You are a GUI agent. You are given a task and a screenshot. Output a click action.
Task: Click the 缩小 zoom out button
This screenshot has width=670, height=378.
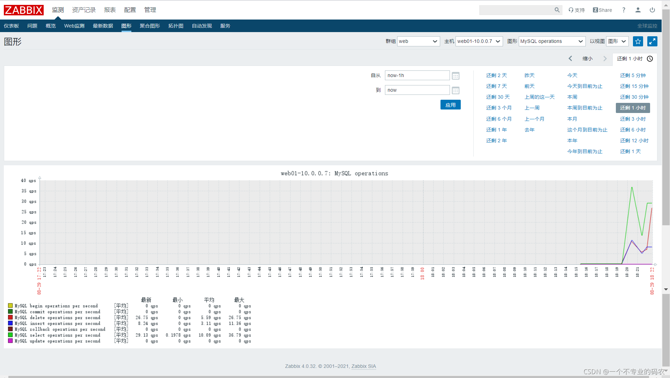click(588, 59)
